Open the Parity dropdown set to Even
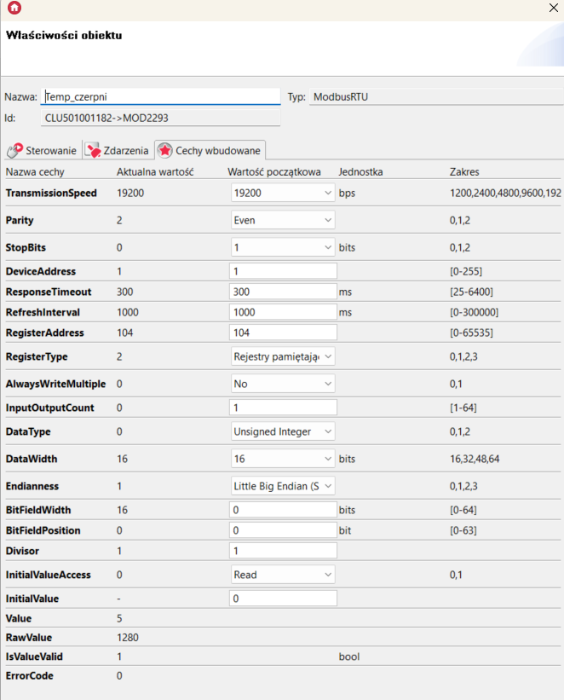The height and width of the screenshot is (700, 564). [x=282, y=220]
